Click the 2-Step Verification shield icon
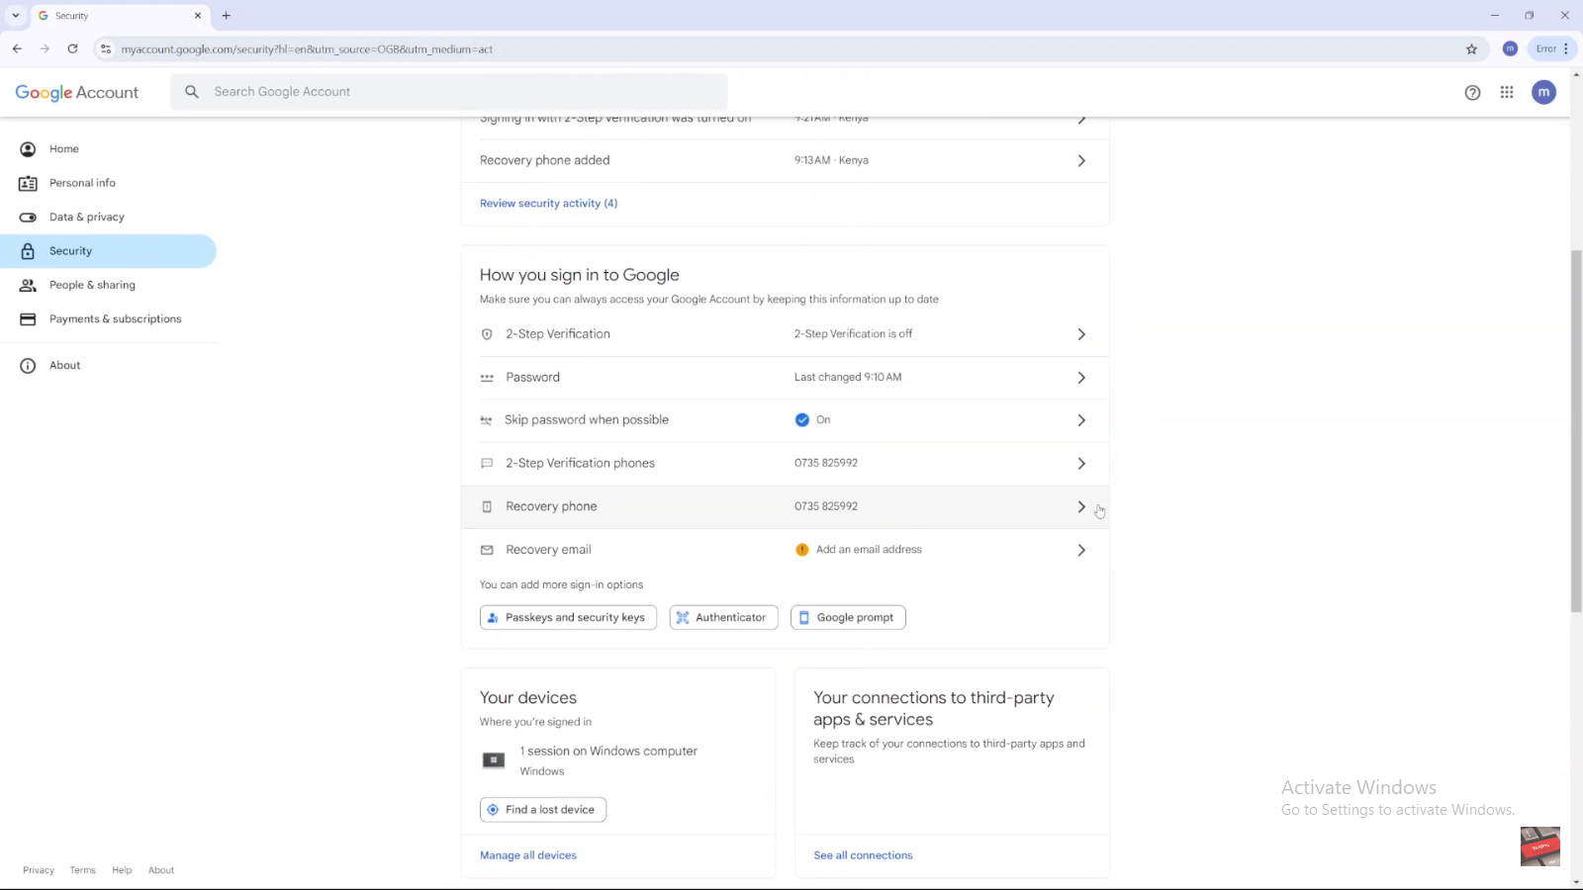 [487, 334]
